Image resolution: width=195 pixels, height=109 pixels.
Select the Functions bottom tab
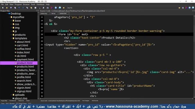coord(12,101)
